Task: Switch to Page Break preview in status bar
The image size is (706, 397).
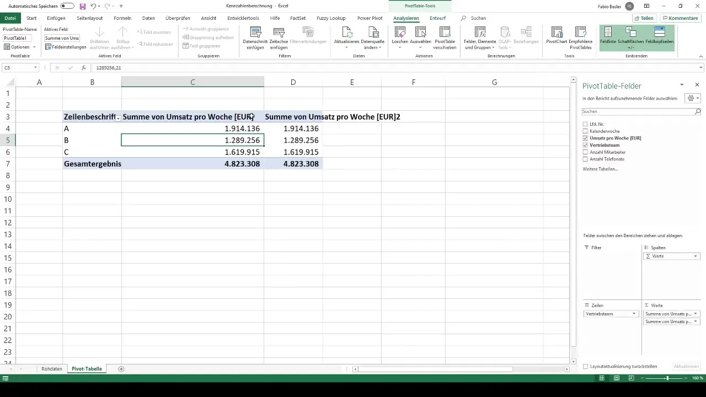Action: coord(632,378)
